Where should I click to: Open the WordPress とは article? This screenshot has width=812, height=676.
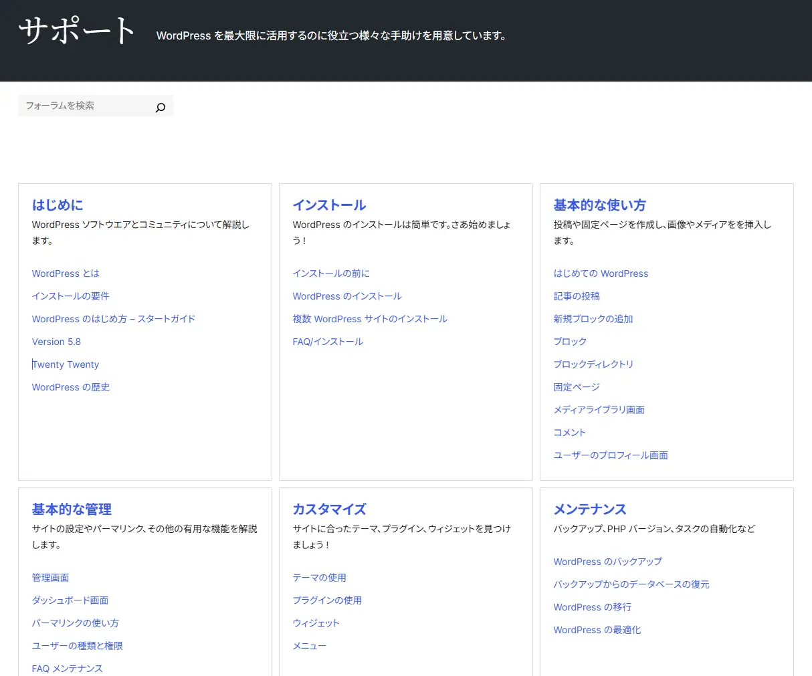point(65,273)
